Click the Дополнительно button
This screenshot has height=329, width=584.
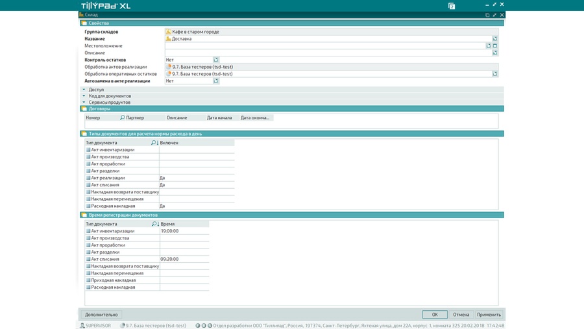[x=101, y=315]
